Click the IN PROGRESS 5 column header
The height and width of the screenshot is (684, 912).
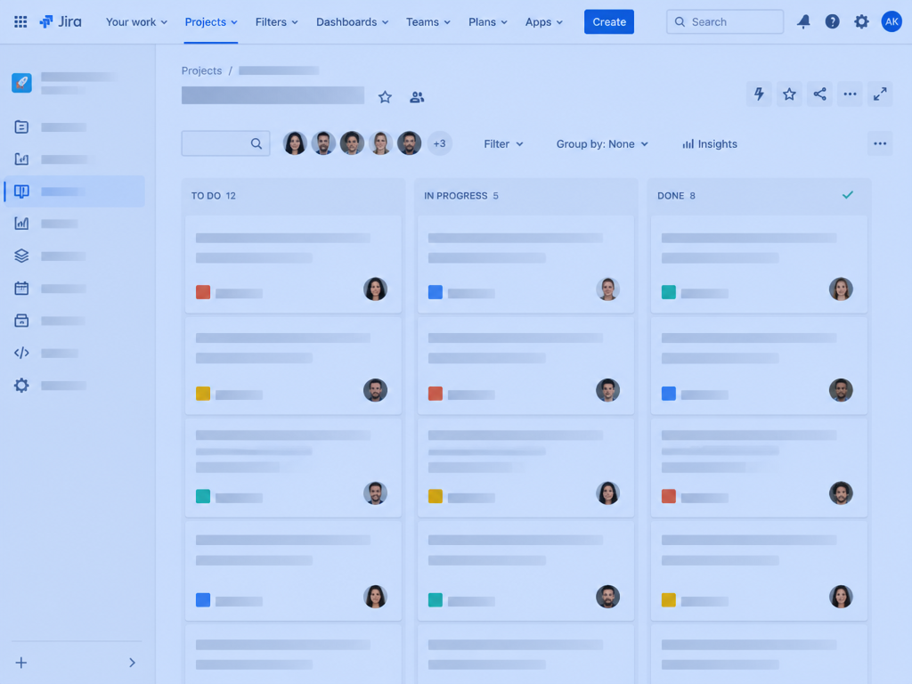461,195
